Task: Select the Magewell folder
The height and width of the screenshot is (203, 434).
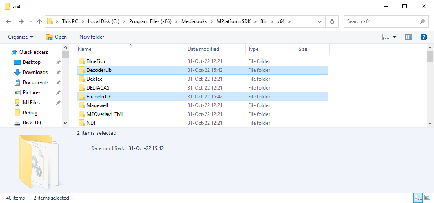Action: [202, 105]
